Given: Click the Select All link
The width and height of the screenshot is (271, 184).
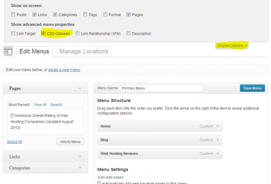Looking at the screenshot, I should (x=14, y=141).
